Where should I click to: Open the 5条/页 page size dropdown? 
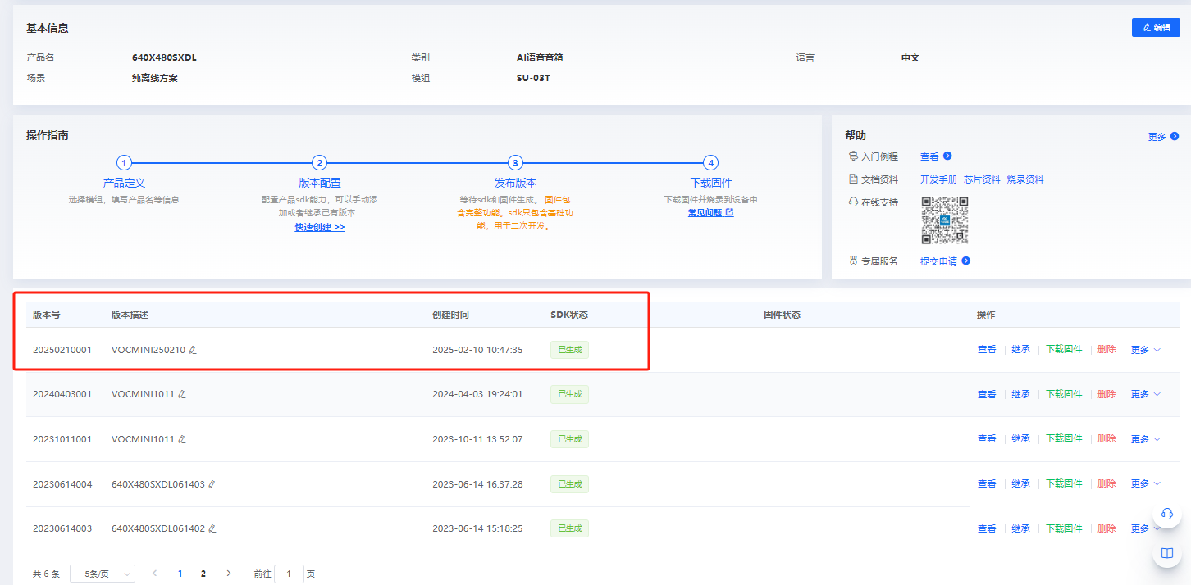tap(103, 574)
